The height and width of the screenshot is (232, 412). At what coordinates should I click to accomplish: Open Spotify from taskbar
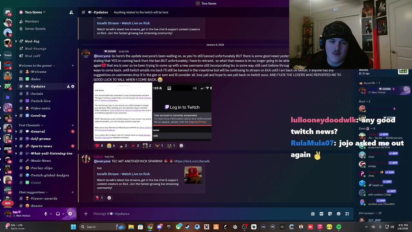(x=339, y=227)
